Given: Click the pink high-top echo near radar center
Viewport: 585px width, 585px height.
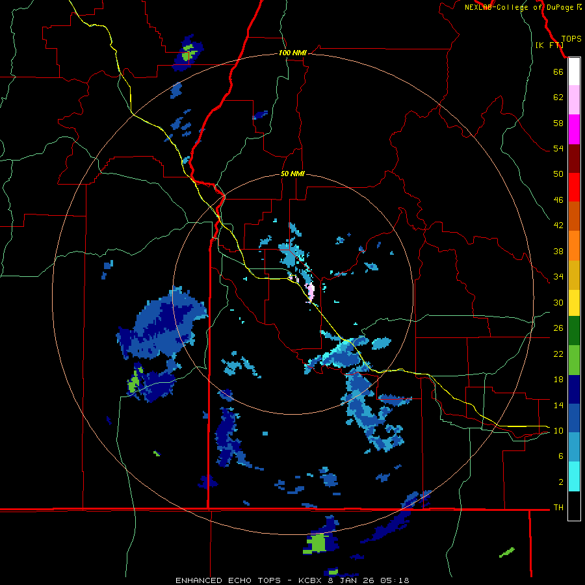Looking at the screenshot, I should click(311, 292).
